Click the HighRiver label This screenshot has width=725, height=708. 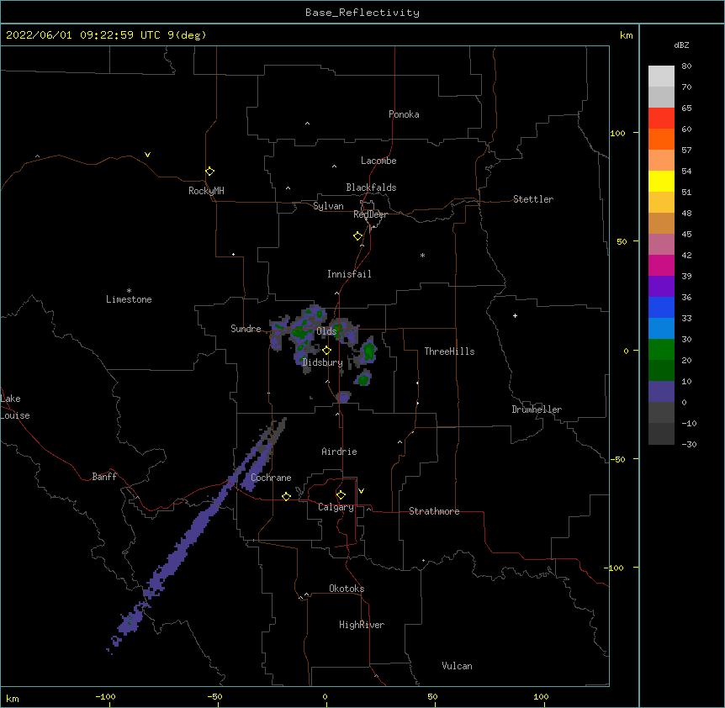[362, 625]
